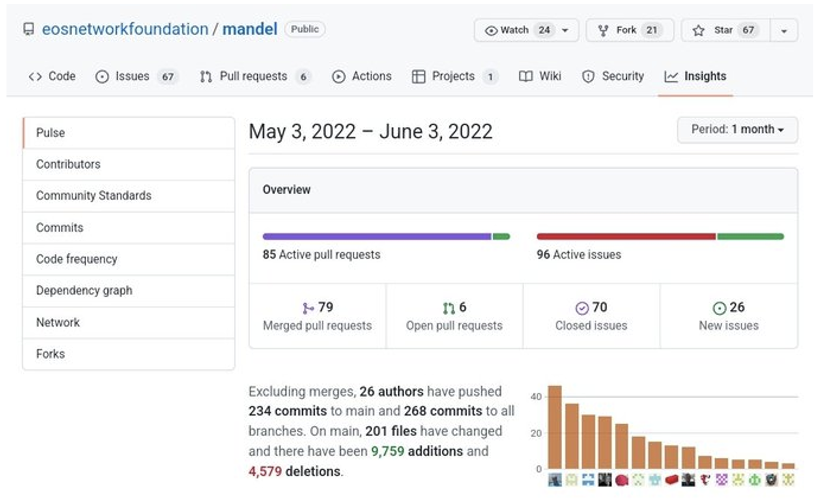Open Code frequency from sidebar
817x500 pixels.
coord(77,259)
